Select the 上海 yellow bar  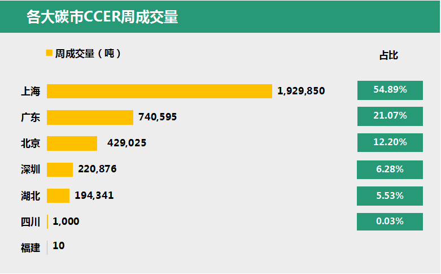(x=159, y=91)
